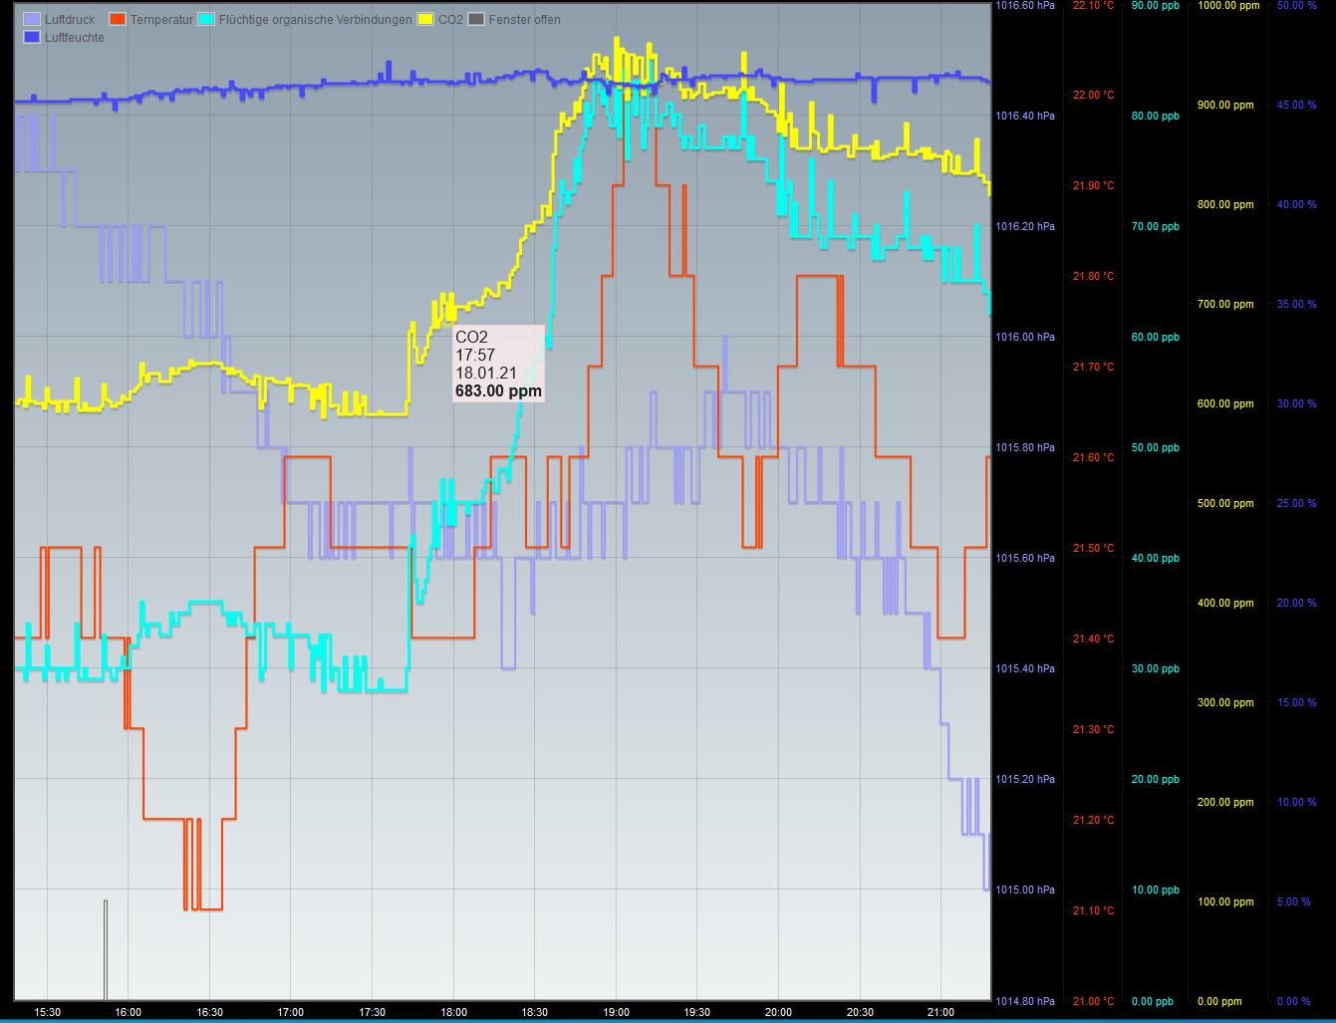Click the 15.00 % humidity axis label
This screenshot has height=1023, width=1336.
[x=1297, y=702]
